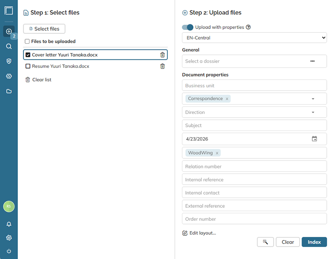Image resolution: width=333 pixels, height=259 pixels.
Task: Uncheck Cover letter Yuuri Tanaka.docx
Action: (x=28, y=54)
